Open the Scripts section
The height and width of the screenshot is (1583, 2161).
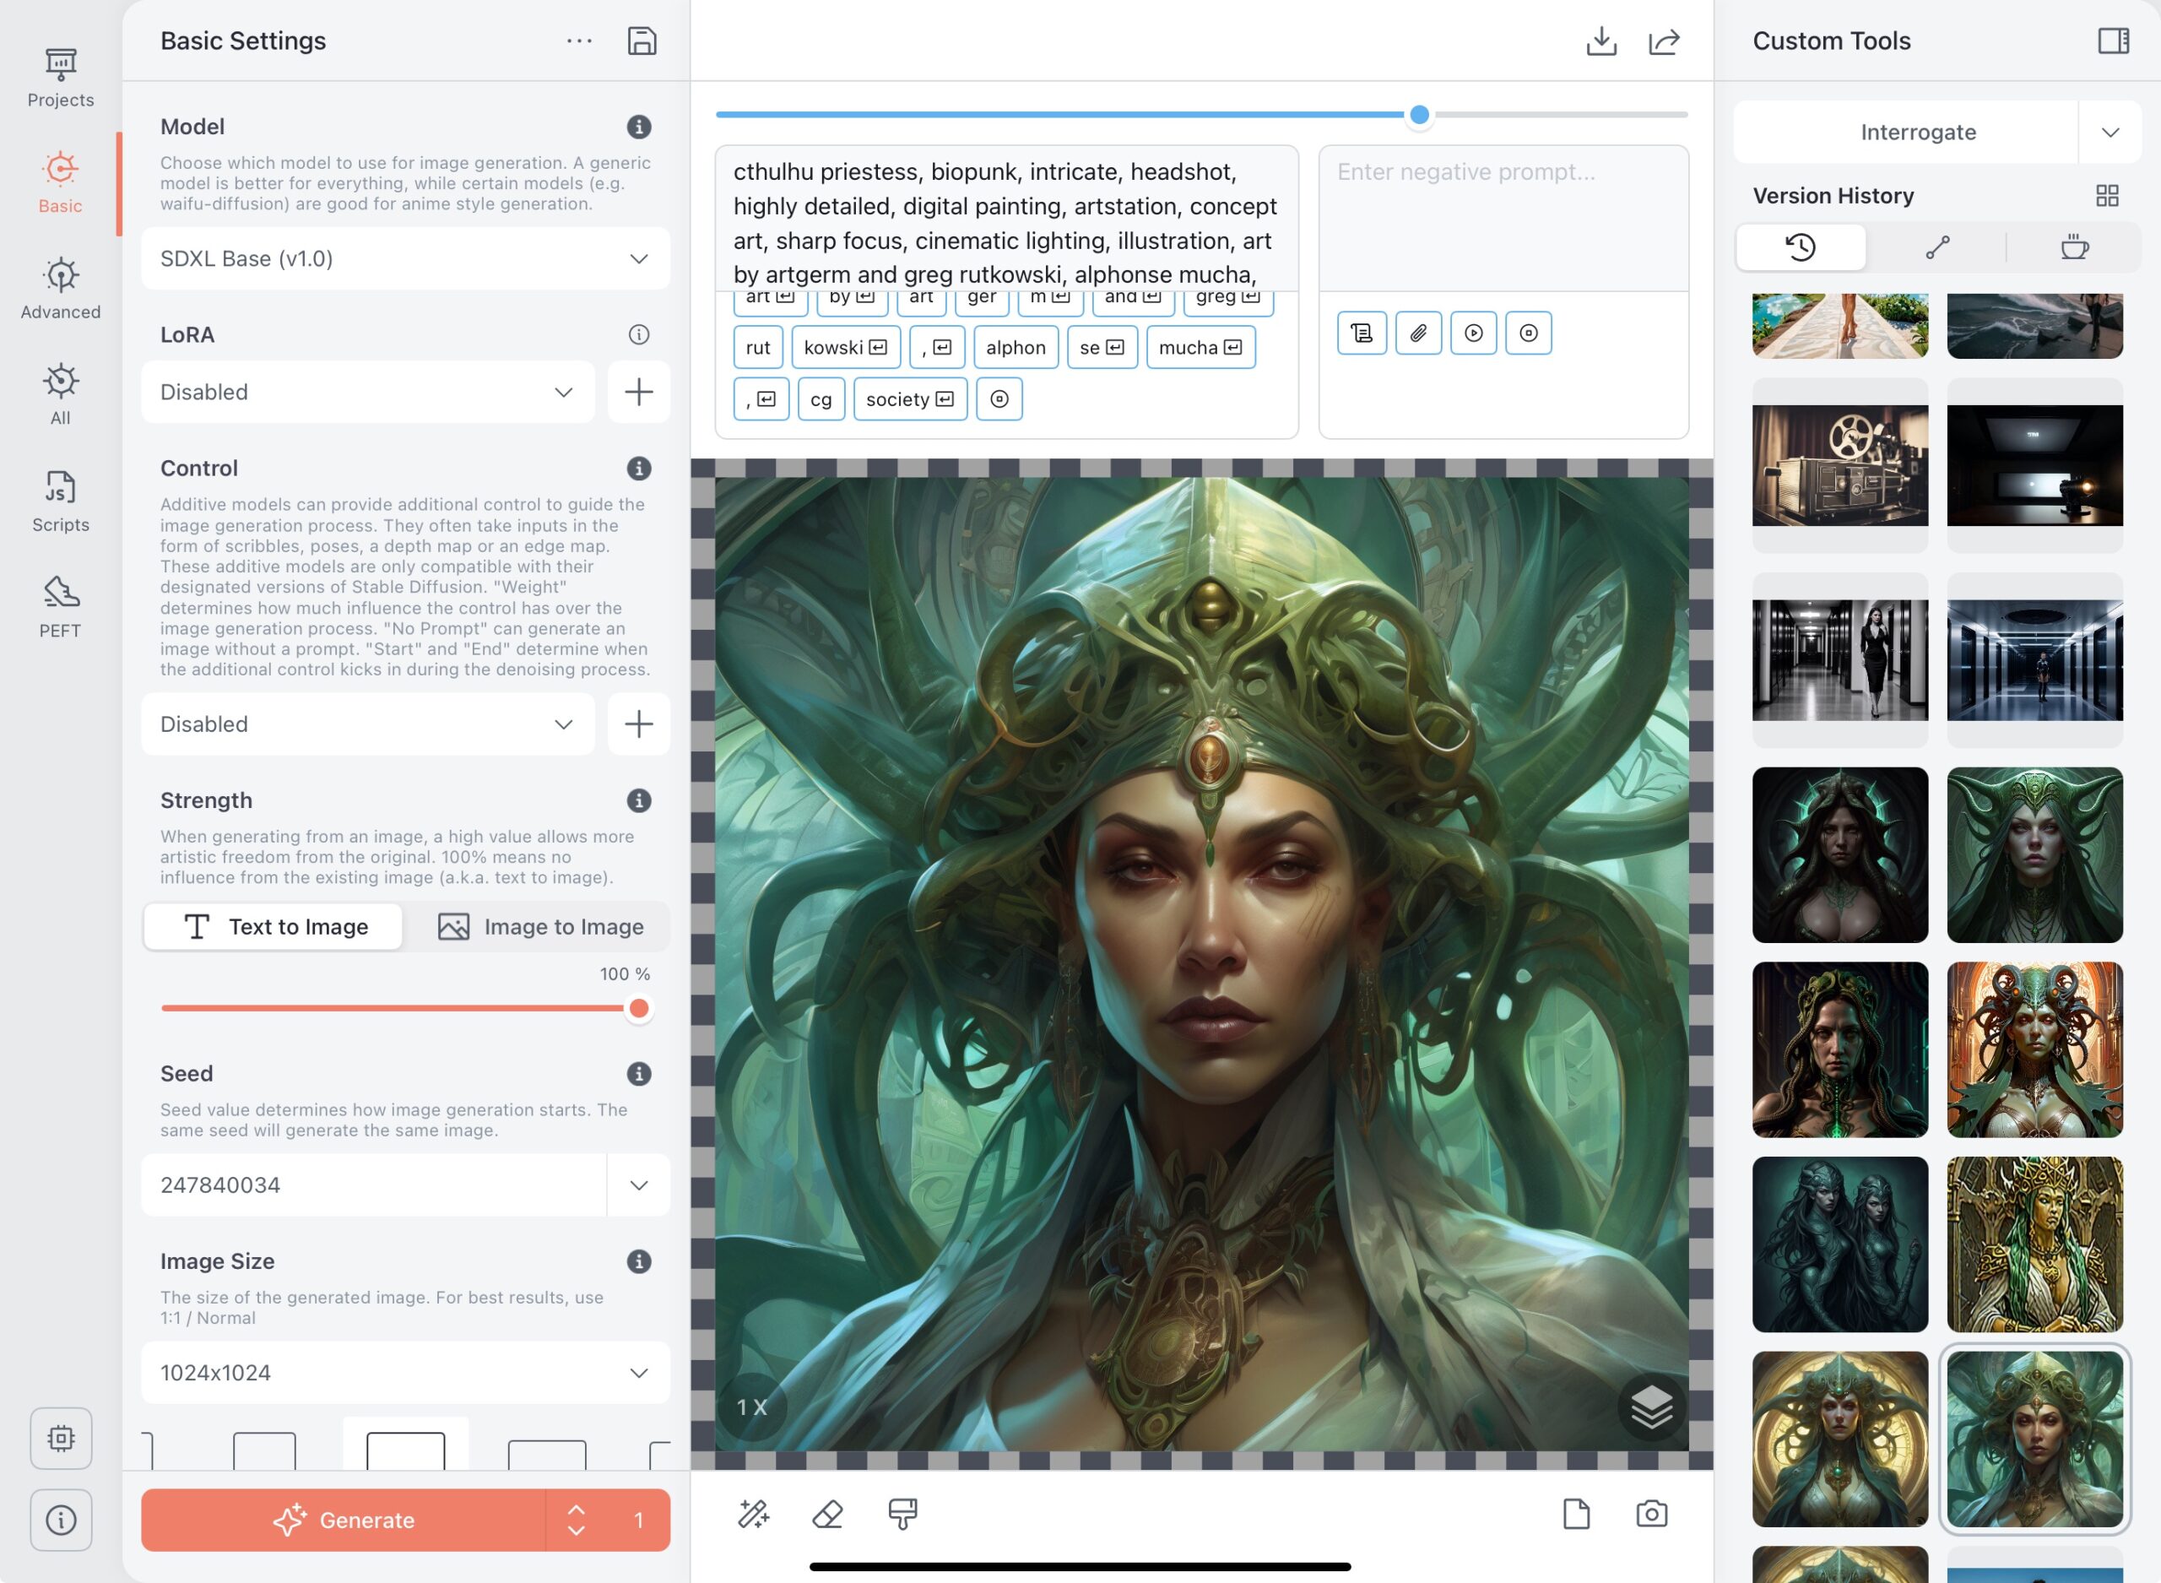[x=60, y=501]
